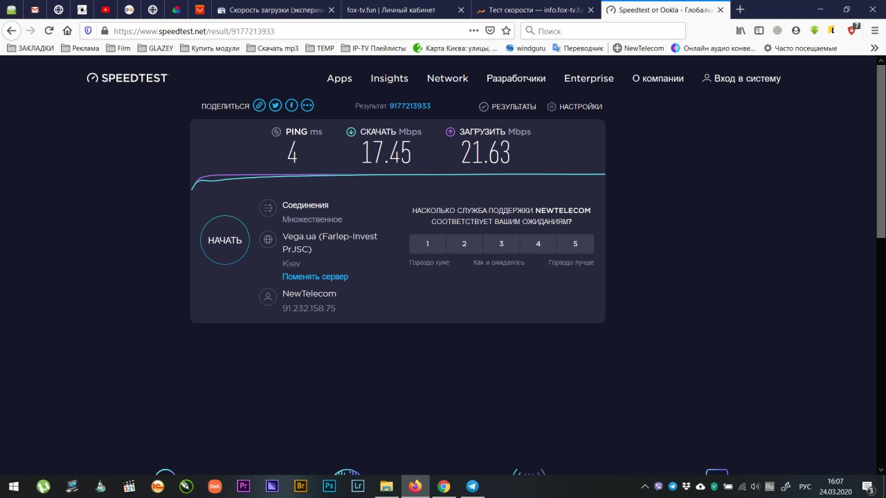Bookmark this page with star icon
Viewport: 886px width, 498px height.
506,30
